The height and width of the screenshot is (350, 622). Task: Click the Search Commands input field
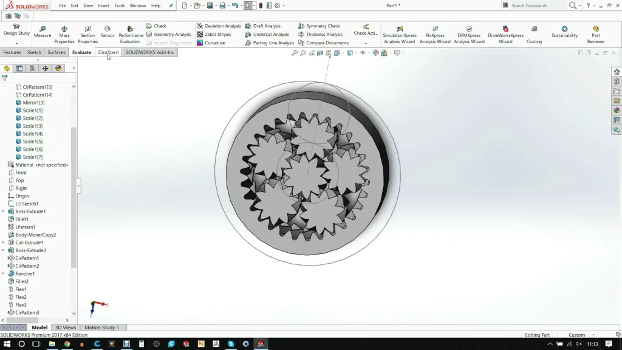pos(538,5)
